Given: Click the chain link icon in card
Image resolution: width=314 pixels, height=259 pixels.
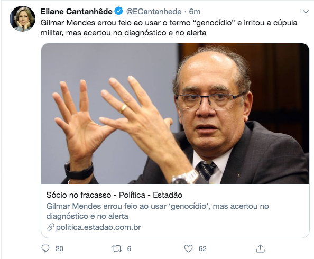Looking at the screenshot, I should click(50, 227).
